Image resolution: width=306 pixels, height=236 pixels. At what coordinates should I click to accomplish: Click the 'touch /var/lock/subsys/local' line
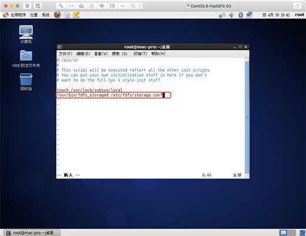tap(89, 90)
